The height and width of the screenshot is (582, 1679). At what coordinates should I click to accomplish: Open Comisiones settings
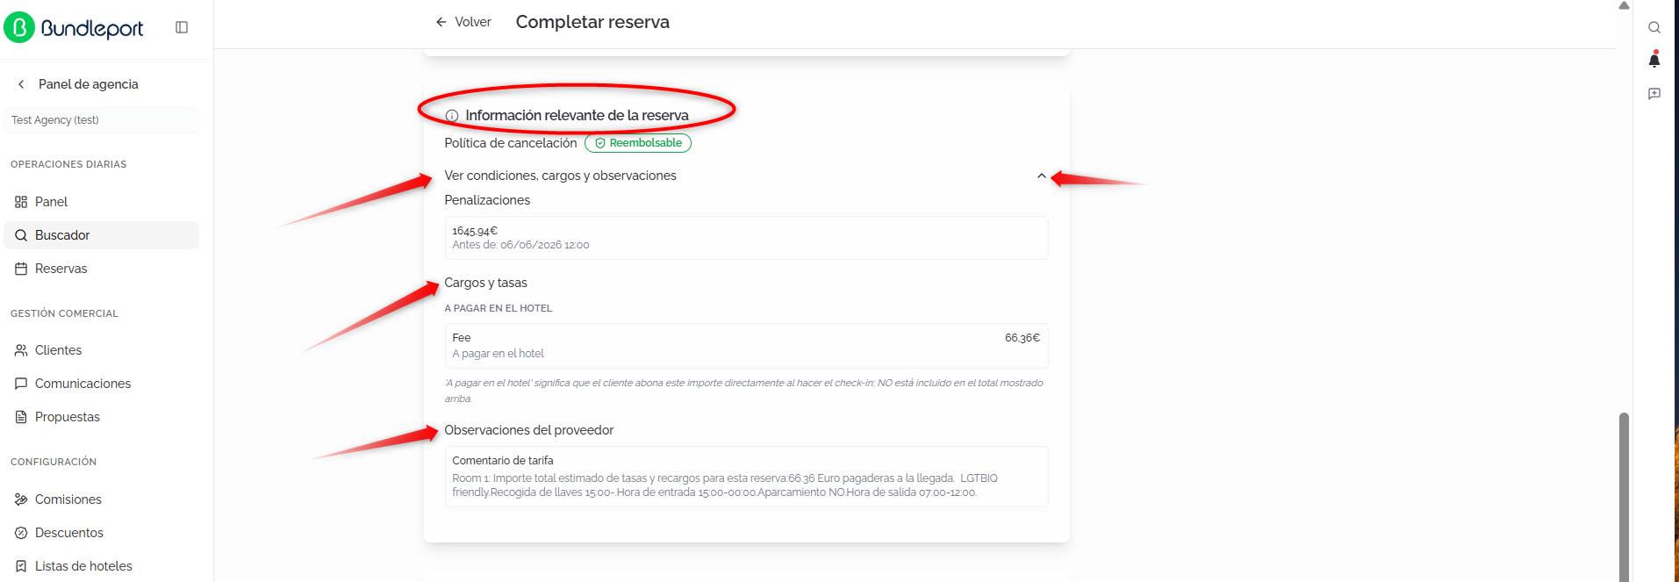point(102,499)
